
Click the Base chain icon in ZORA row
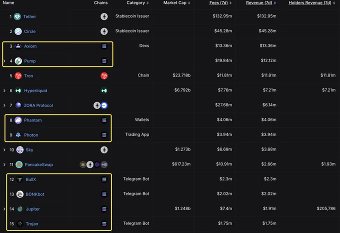coord(104,105)
